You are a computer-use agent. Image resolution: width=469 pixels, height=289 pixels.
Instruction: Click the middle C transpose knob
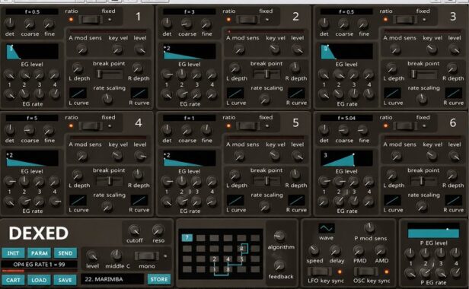pyautogui.click(x=116, y=256)
